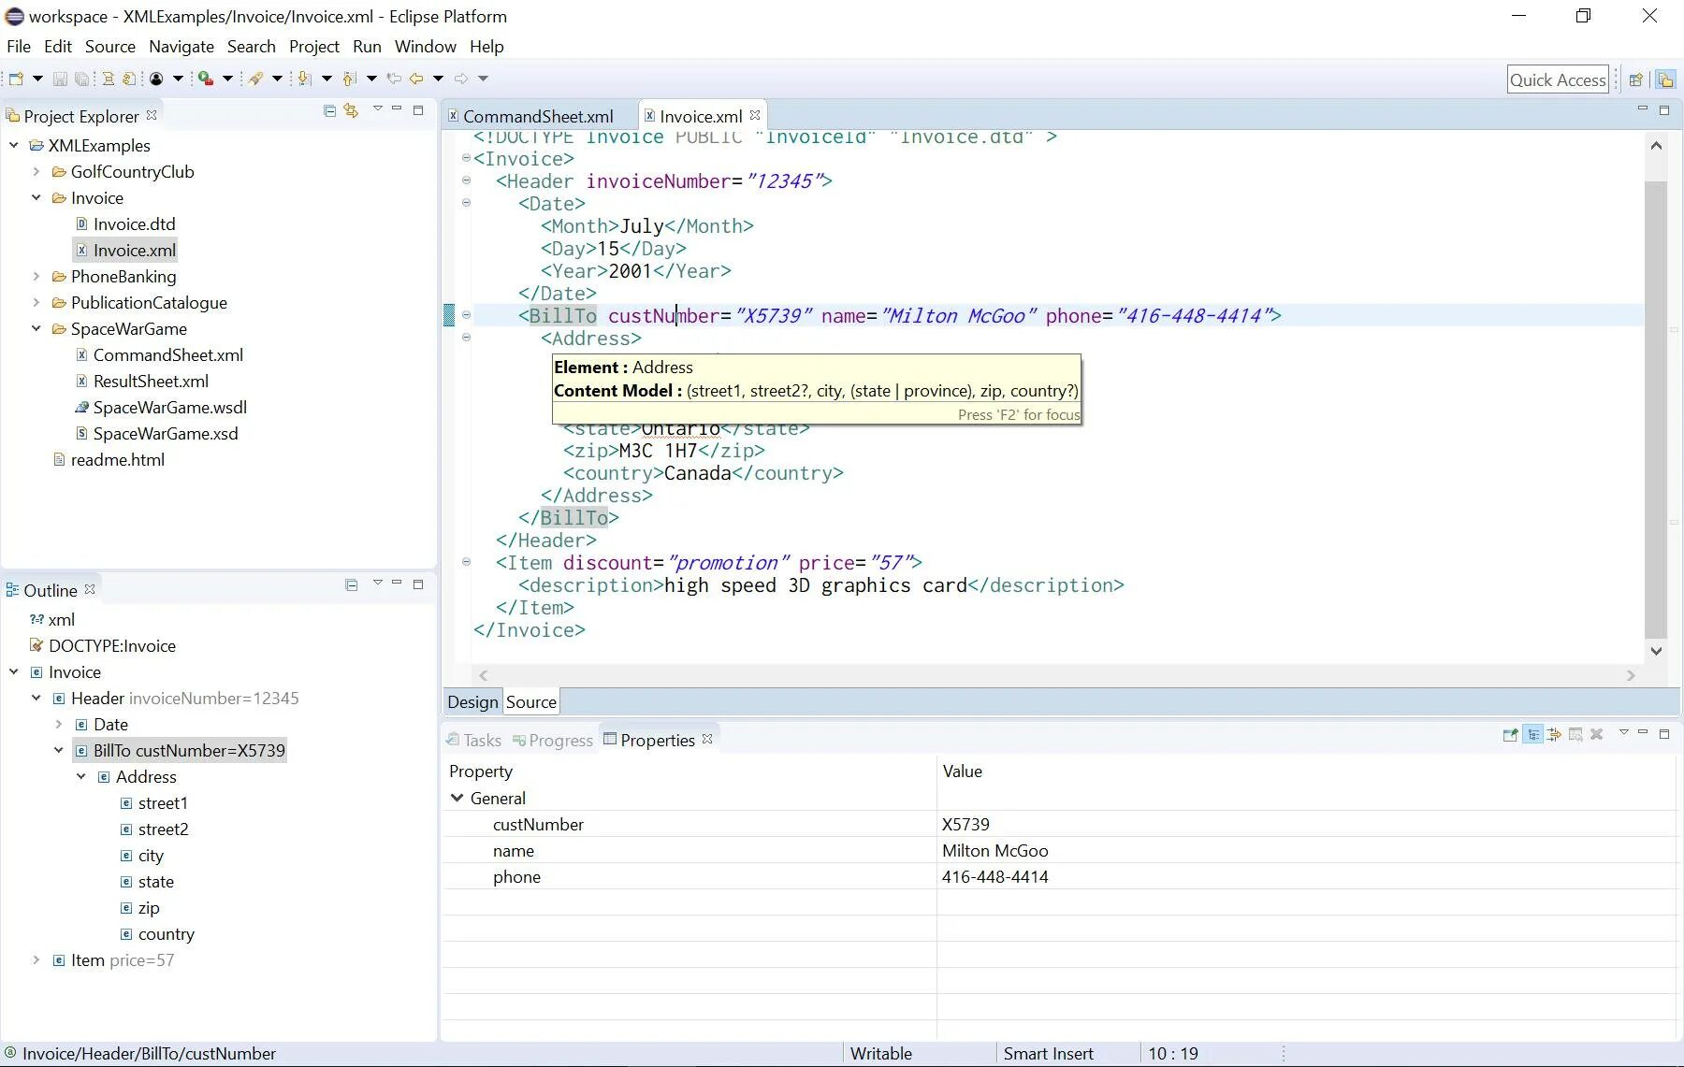Maximize the Project Explorer view
The height and width of the screenshot is (1067, 1684).
coord(418,110)
